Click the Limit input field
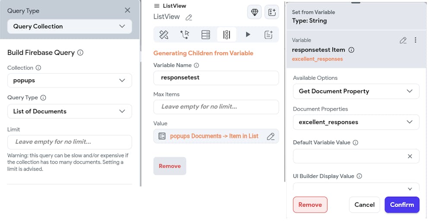 pos(70,142)
